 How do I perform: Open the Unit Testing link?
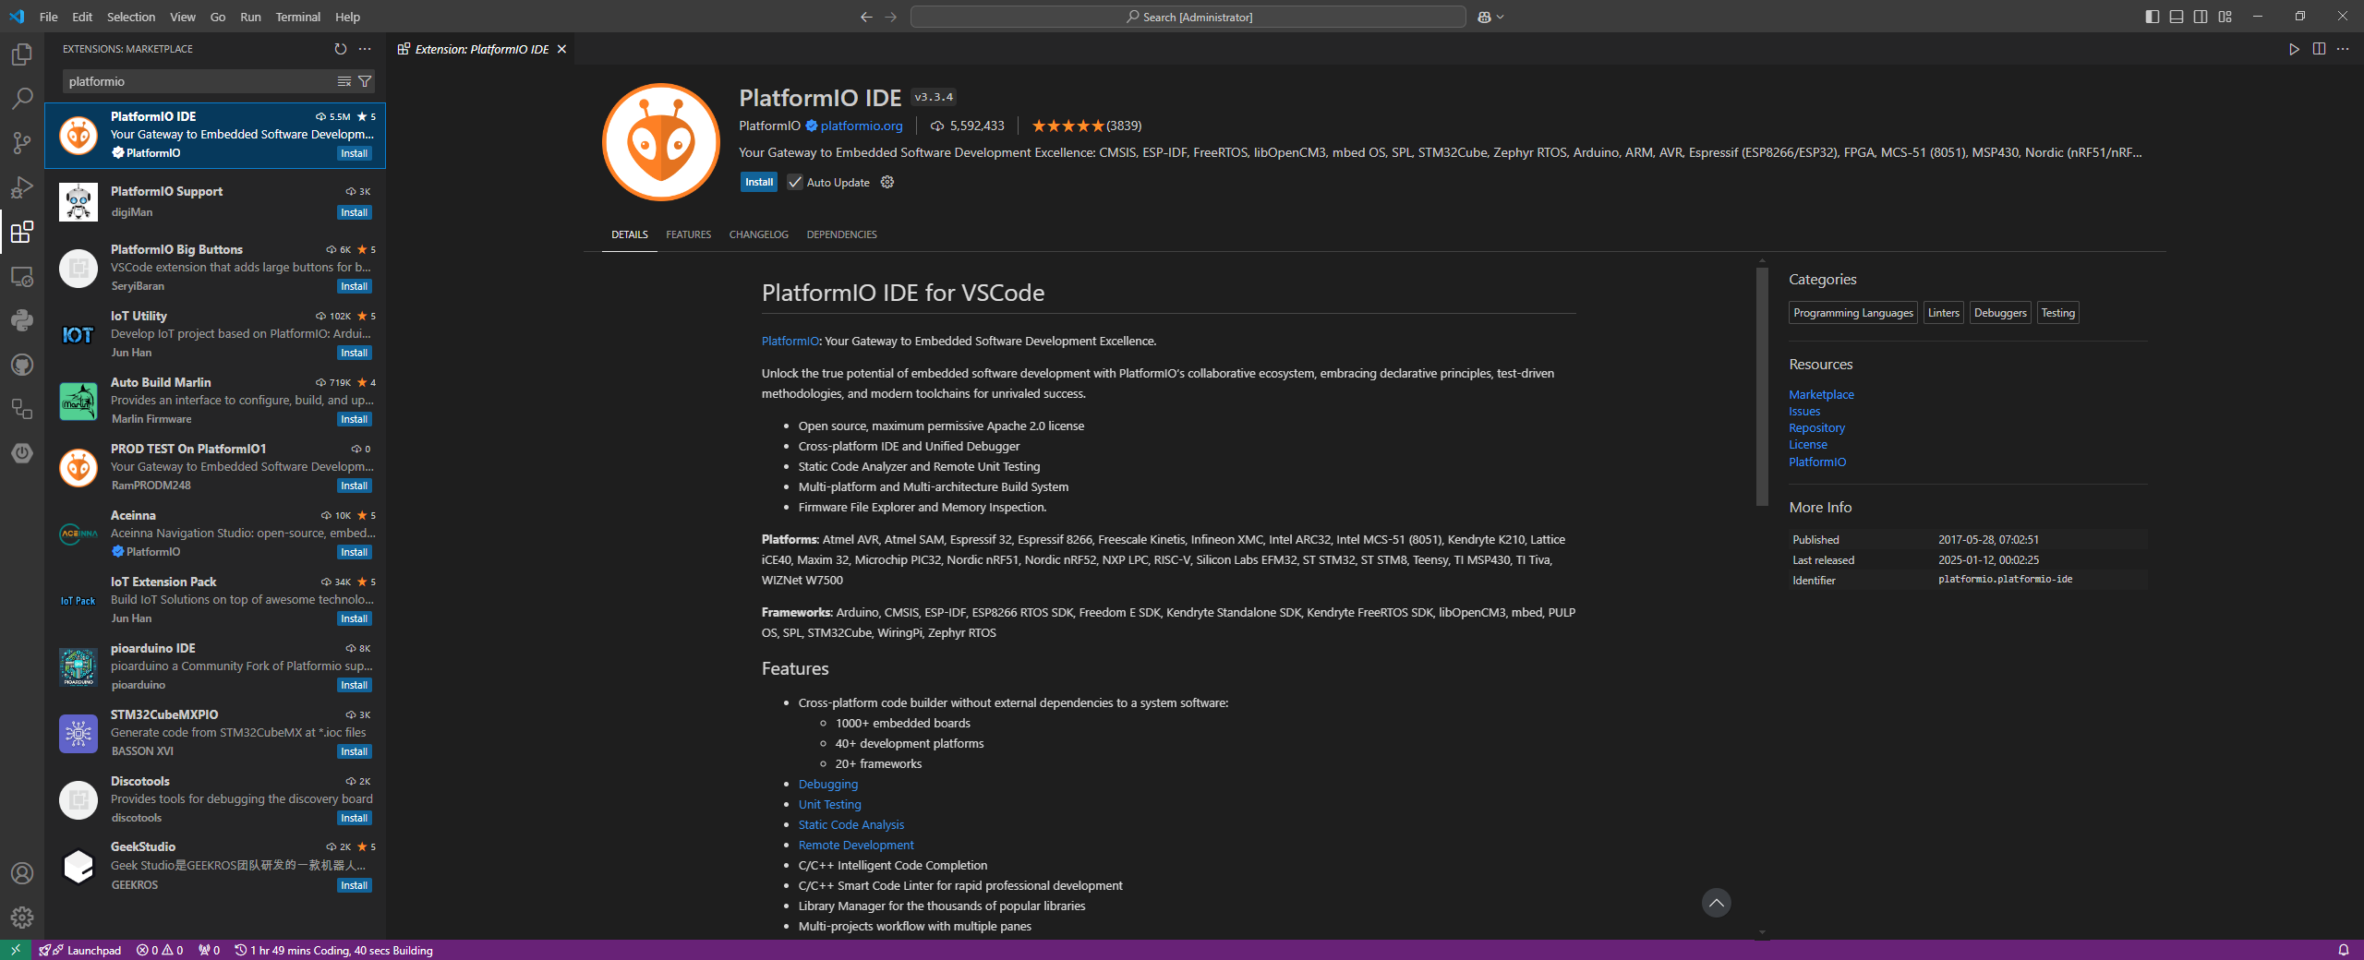pyautogui.click(x=829, y=804)
